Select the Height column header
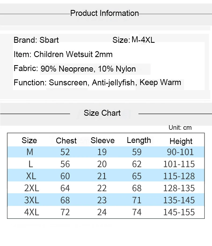 (x=181, y=141)
